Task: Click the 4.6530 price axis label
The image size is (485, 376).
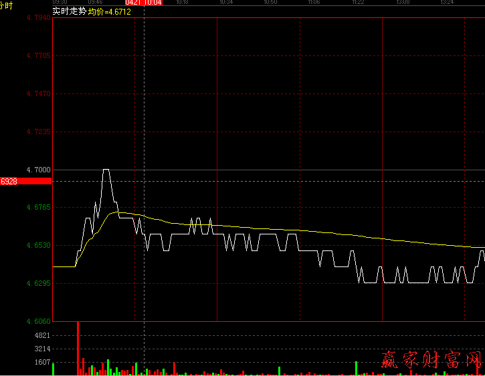Action: click(x=38, y=245)
